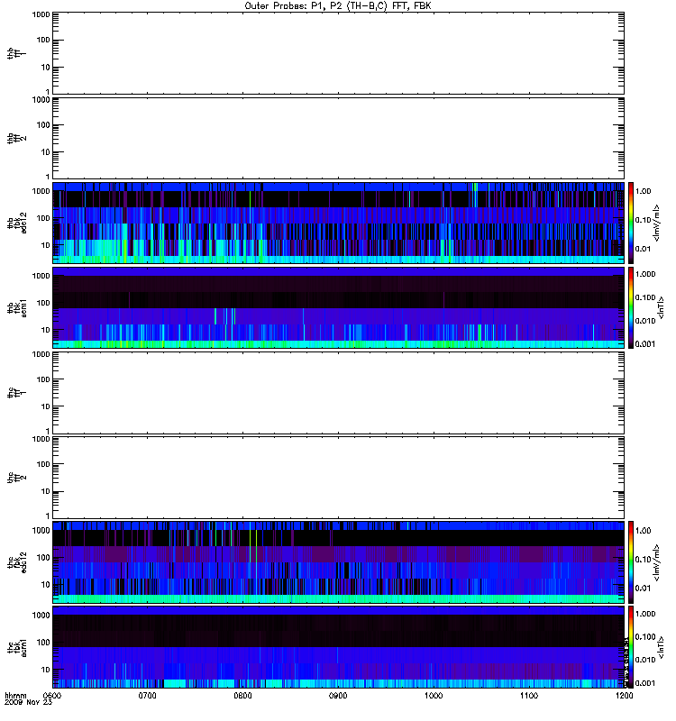This screenshot has height=721, width=676.
Task: Click the 'thc fbk scm1' spectrogram panel
Action: 339,647
